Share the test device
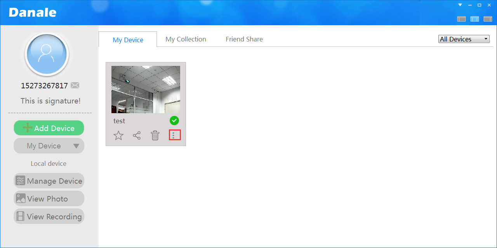This screenshot has width=497, height=248. (x=137, y=136)
